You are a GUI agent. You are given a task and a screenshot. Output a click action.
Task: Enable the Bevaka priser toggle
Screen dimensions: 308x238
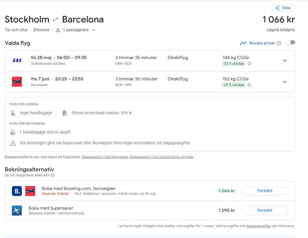click(290, 43)
